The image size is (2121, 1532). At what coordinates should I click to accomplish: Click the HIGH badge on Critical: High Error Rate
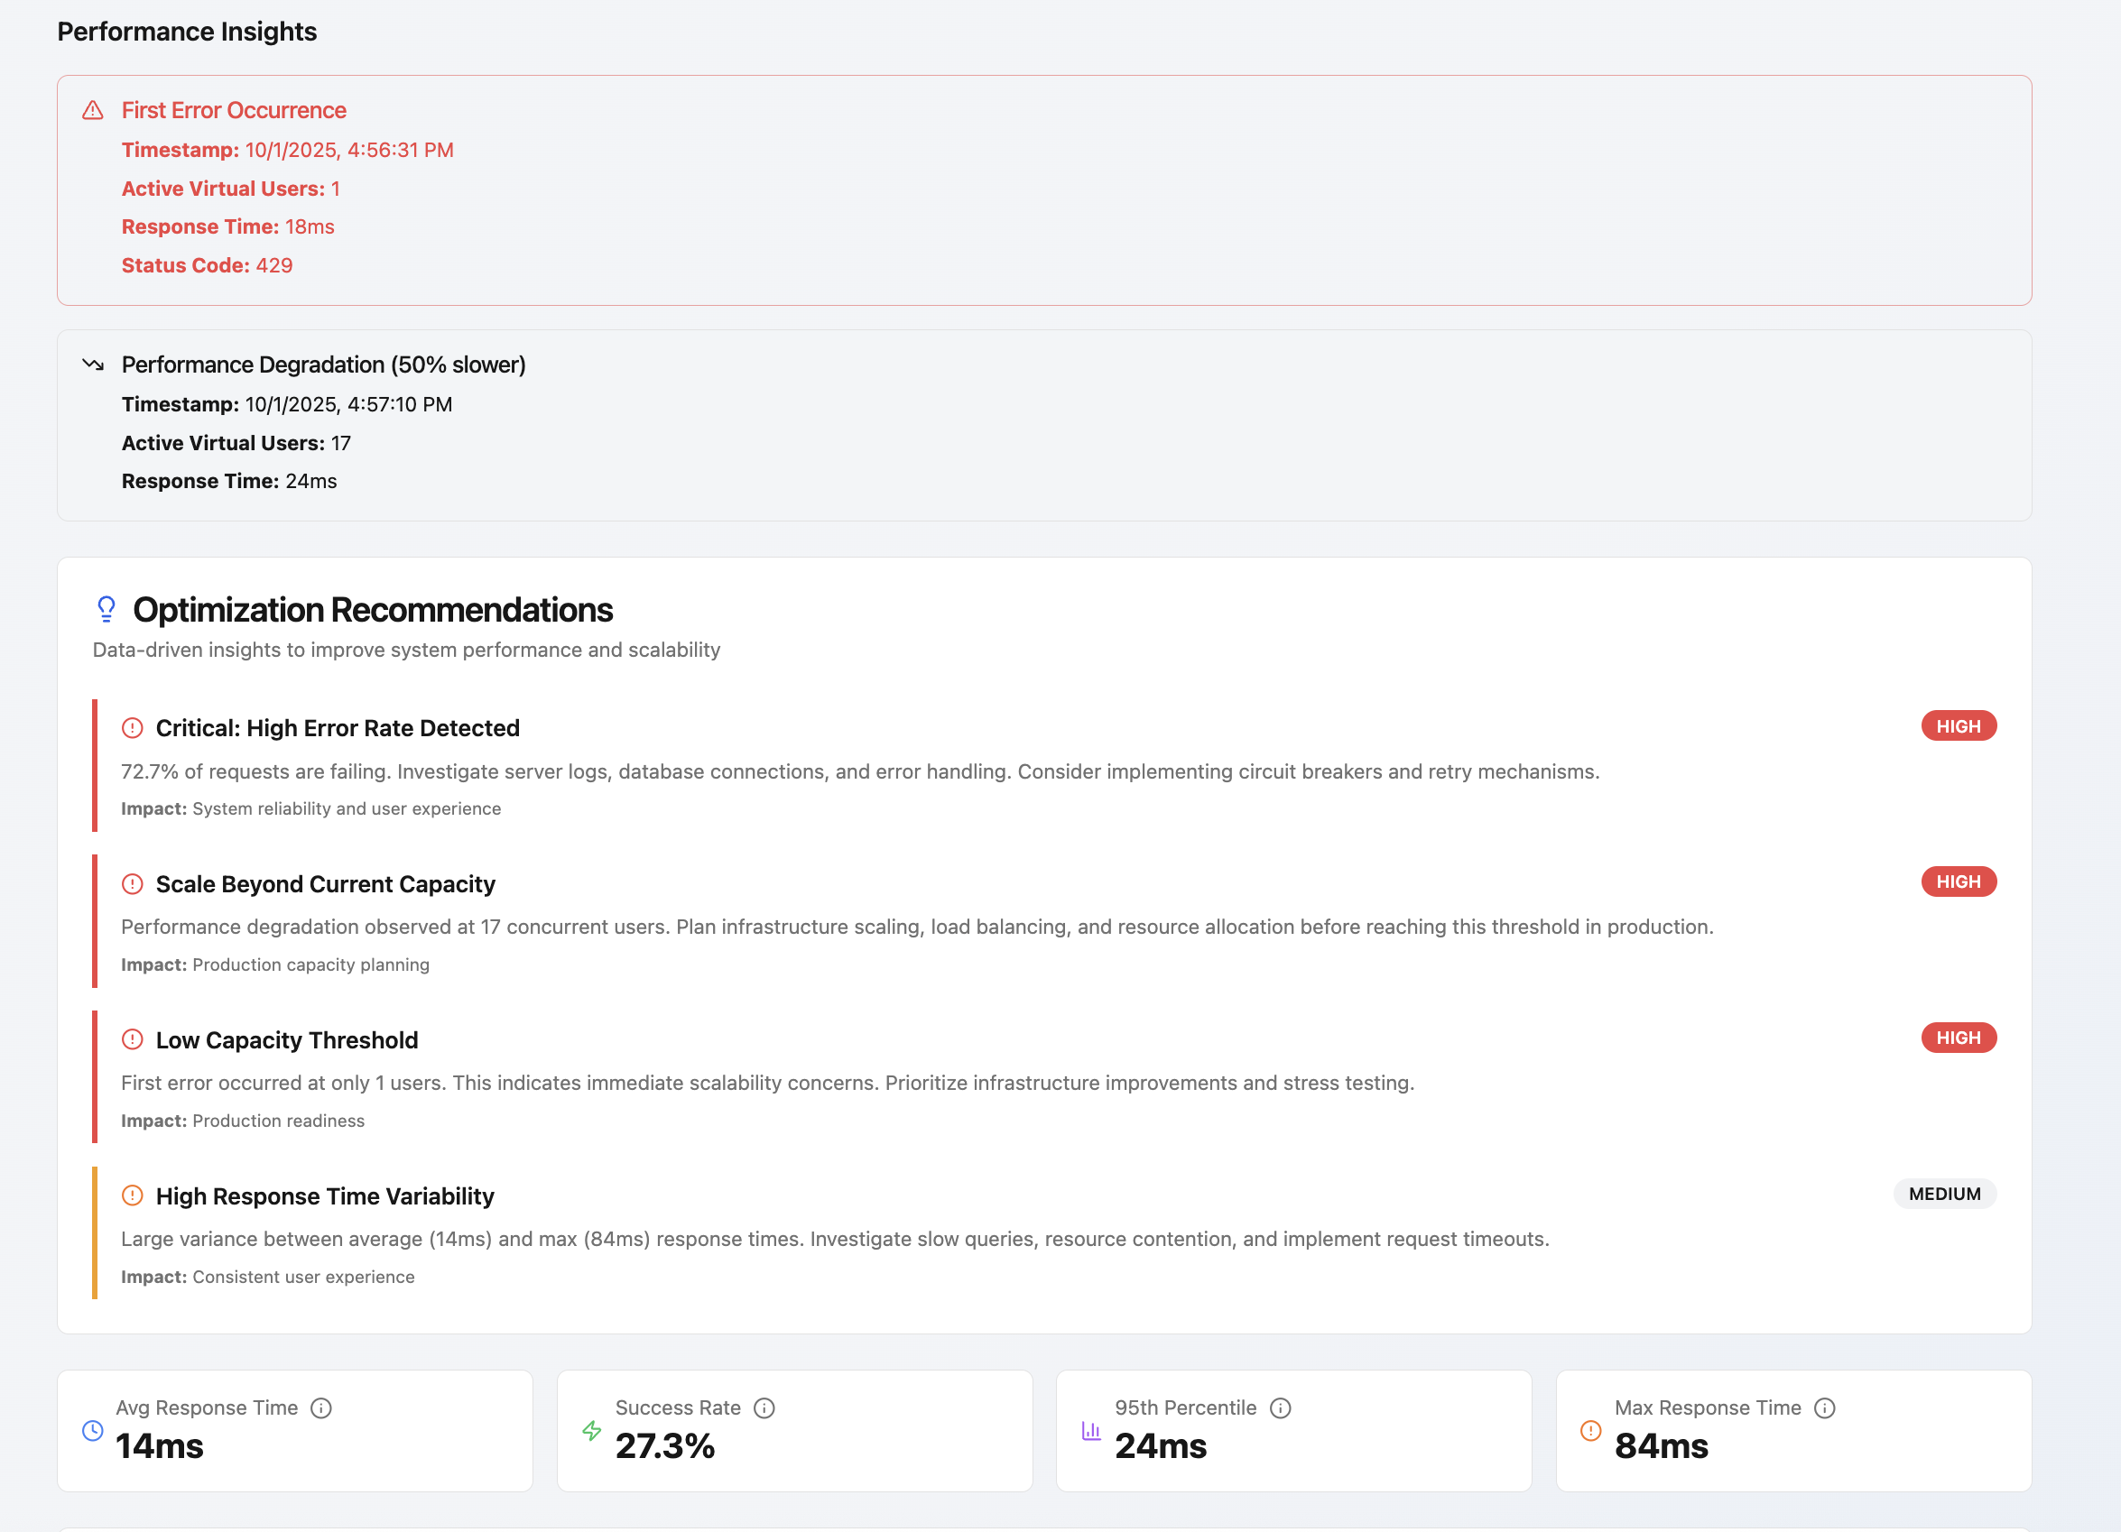(1959, 726)
